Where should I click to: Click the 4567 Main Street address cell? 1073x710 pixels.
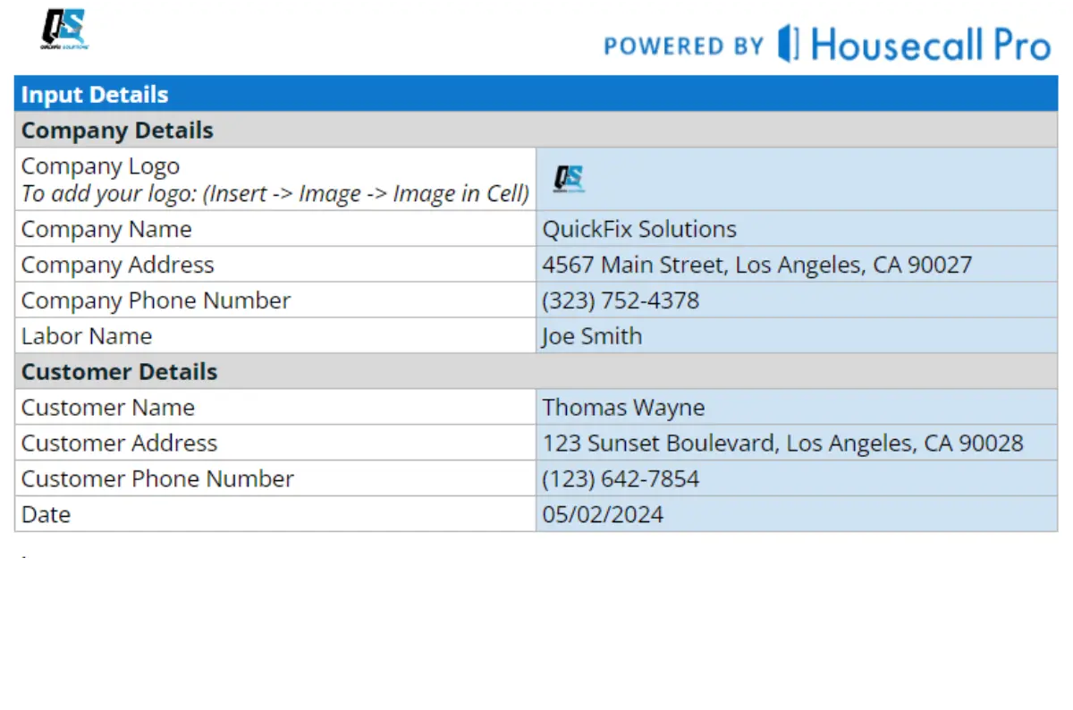[x=796, y=265]
